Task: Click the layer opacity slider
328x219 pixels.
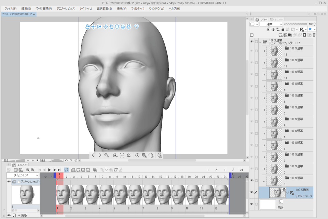Action: [296, 24]
